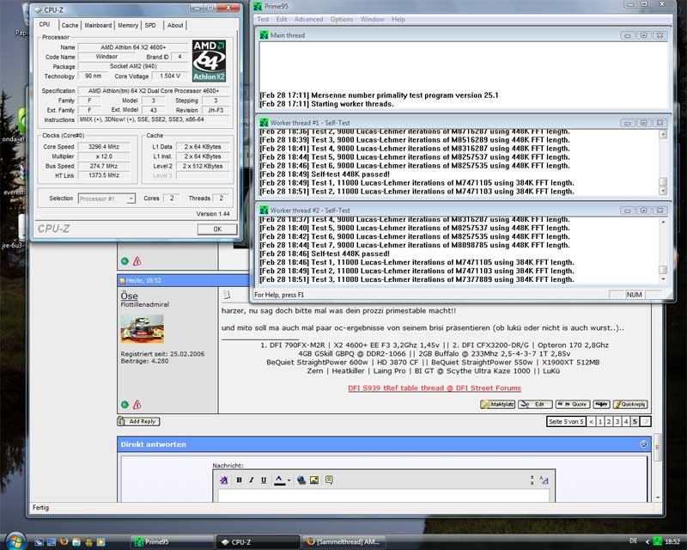The width and height of the screenshot is (687, 550).
Task: Open the Test menu in Prime95
Action: point(263,19)
